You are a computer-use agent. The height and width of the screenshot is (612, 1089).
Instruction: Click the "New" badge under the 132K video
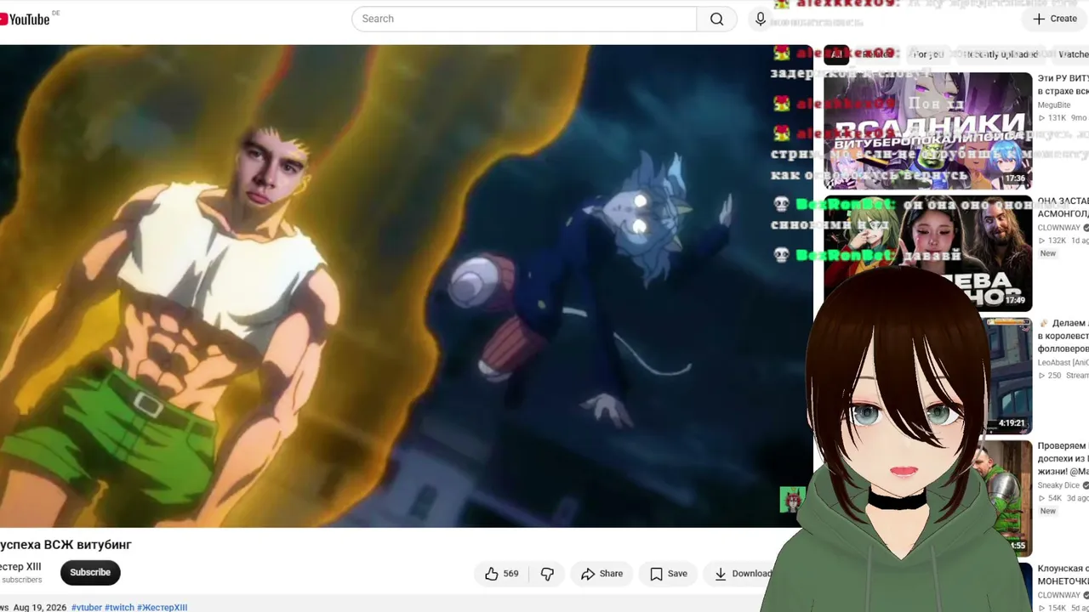pos(1047,253)
